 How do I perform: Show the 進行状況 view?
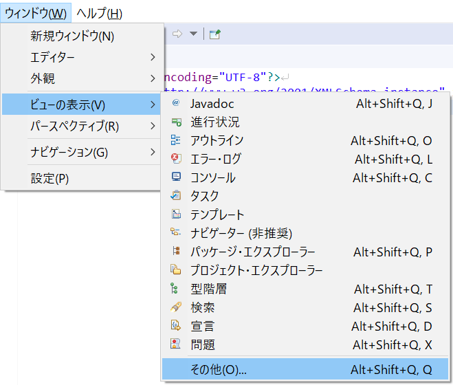[x=305, y=122]
